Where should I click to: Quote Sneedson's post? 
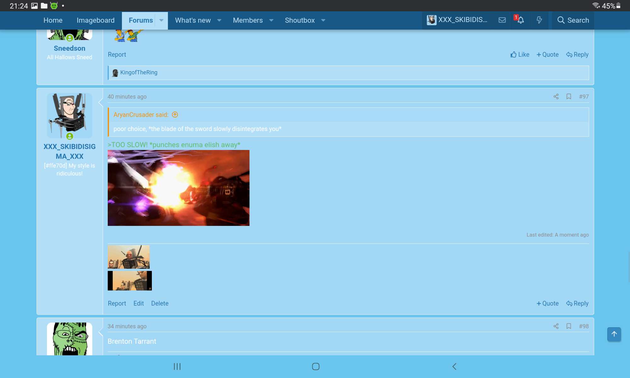click(547, 54)
